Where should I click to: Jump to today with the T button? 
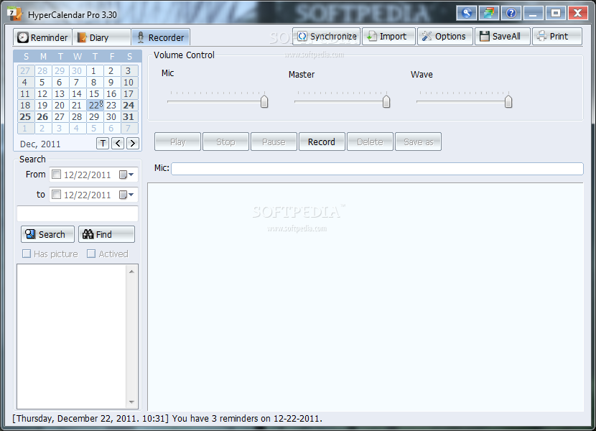[103, 144]
